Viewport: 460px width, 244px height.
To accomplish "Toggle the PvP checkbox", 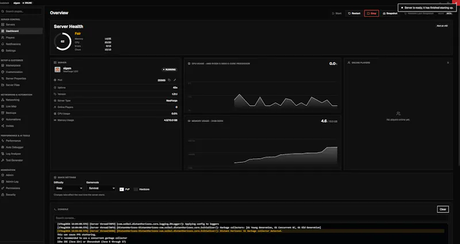I will tap(121, 189).
